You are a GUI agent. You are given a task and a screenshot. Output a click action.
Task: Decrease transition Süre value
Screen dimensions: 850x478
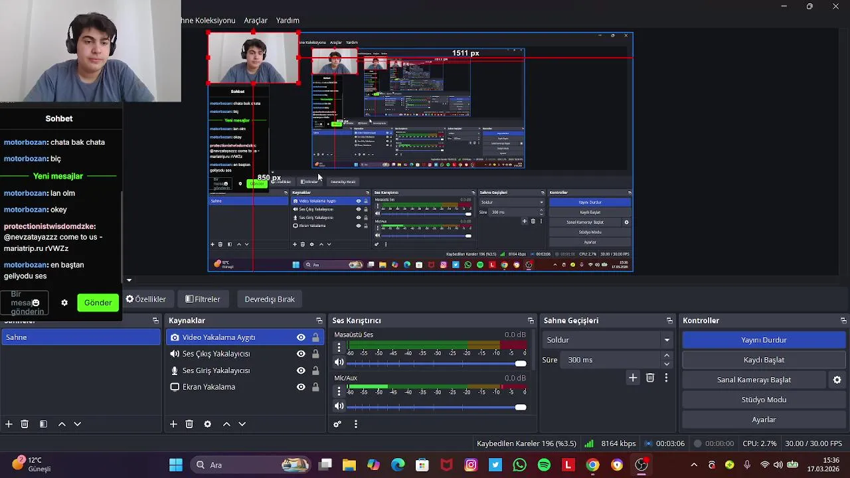point(667,364)
